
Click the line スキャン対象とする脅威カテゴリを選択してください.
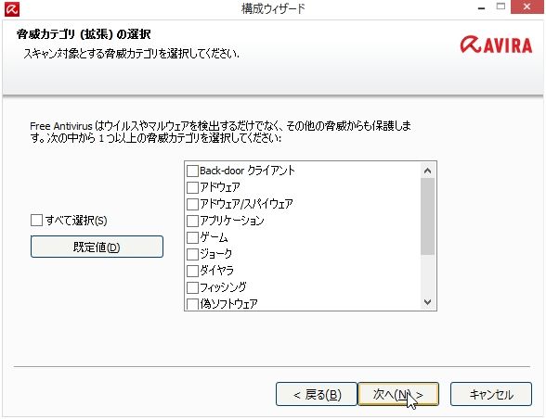click(131, 54)
